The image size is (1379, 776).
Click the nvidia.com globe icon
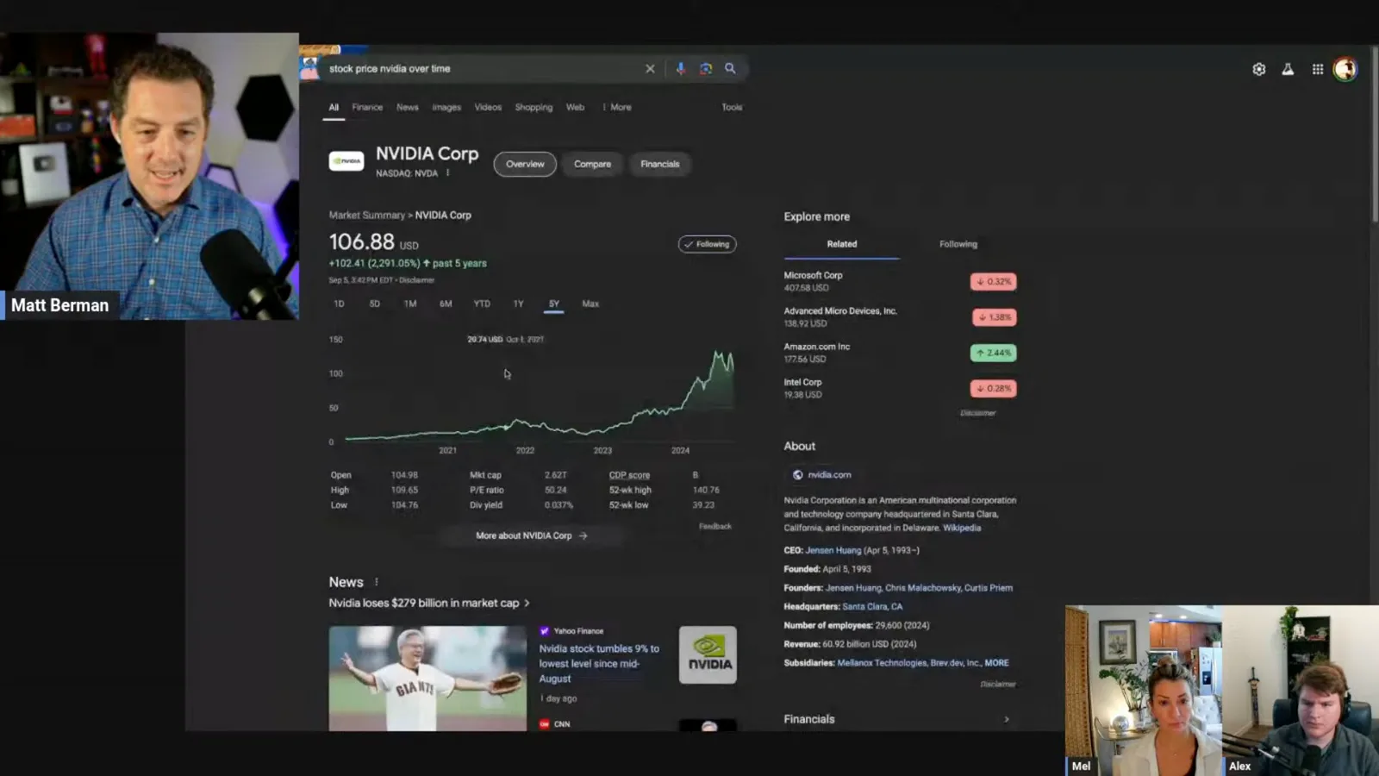798,475
